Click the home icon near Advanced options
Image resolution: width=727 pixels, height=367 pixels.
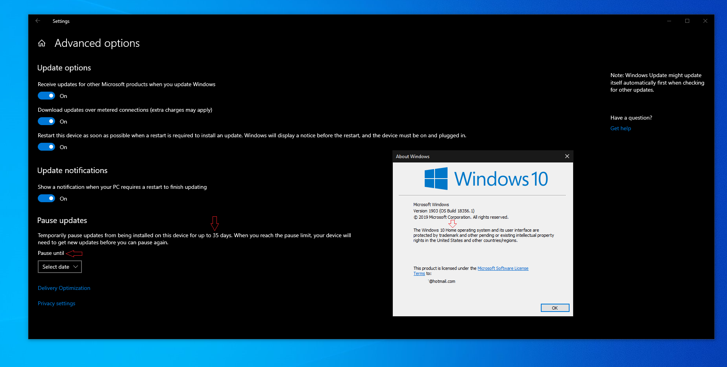point(42,43)
